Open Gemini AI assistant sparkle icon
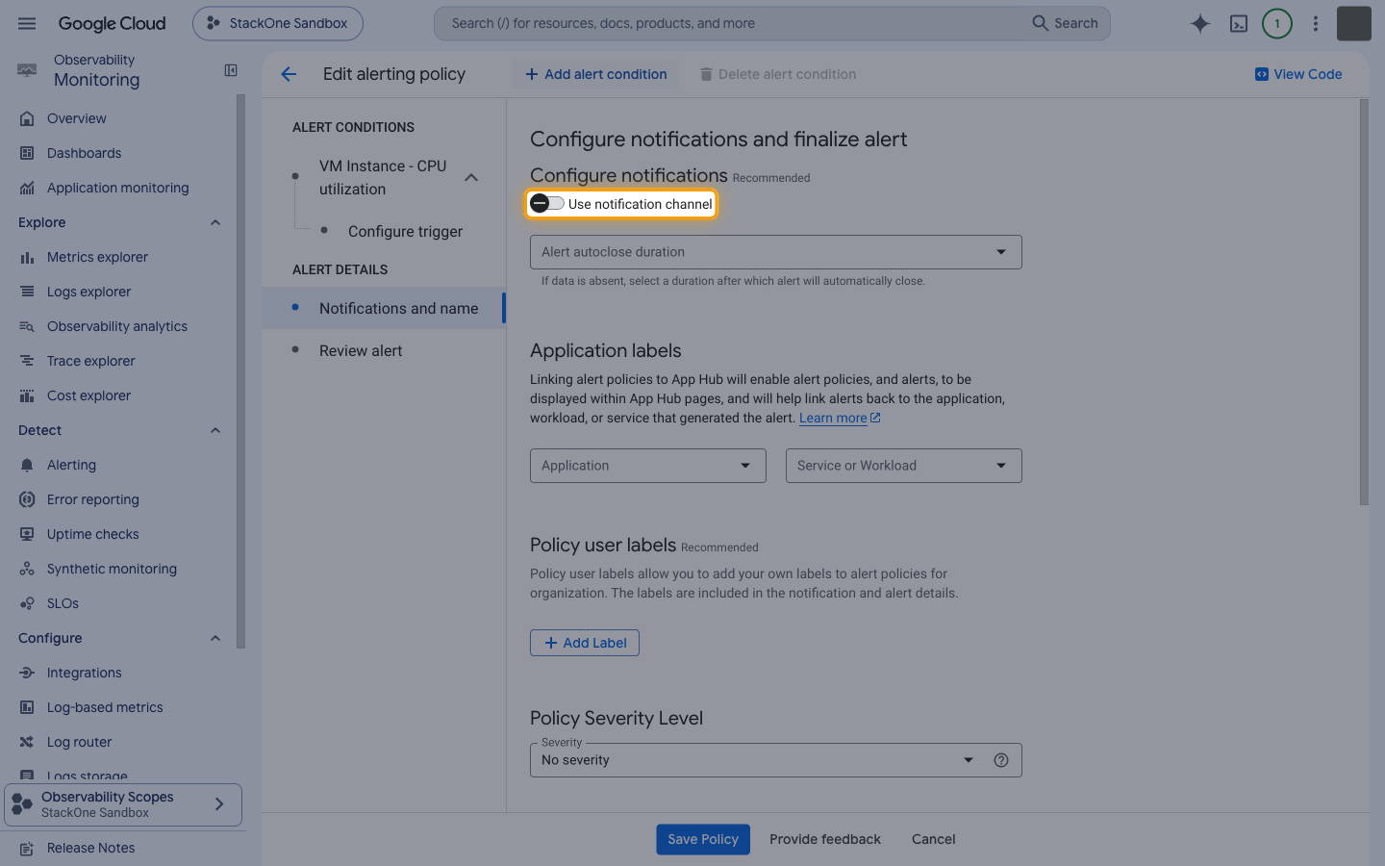Viewport: 1385px width, 866px height. pyautogui.click(x=1200, y=23)
